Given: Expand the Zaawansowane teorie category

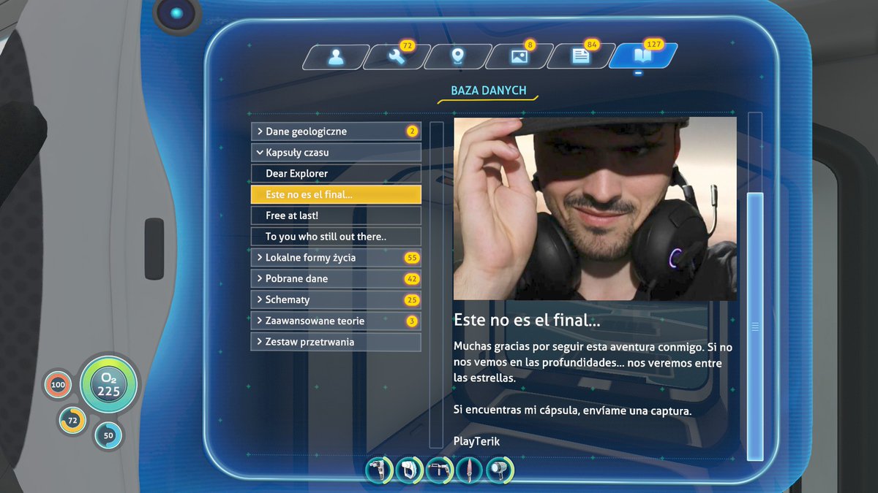Looking at the screenshot, I should 336,321.
